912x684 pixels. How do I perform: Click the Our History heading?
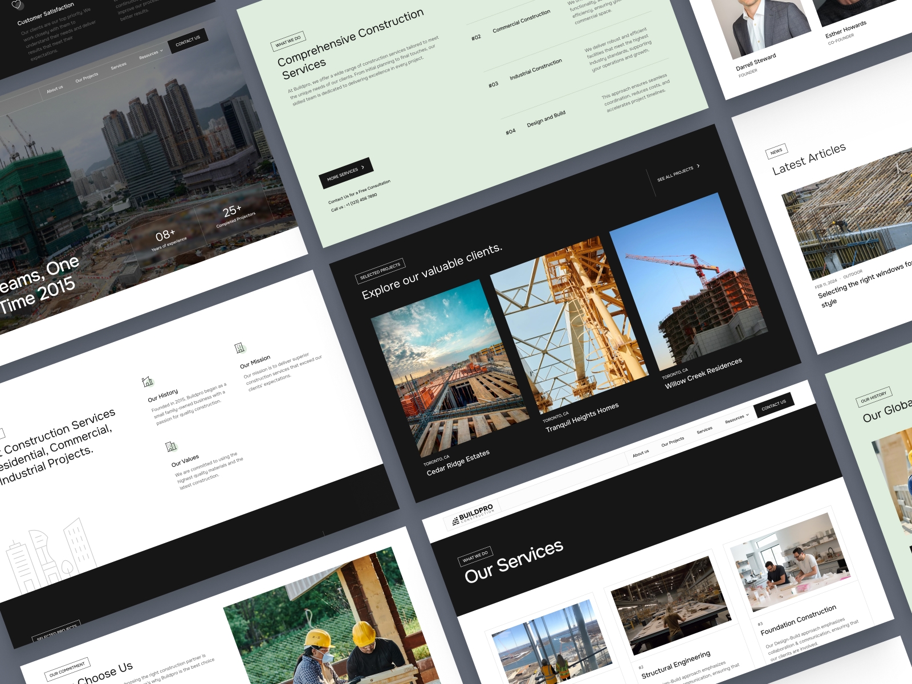point(163,395)
